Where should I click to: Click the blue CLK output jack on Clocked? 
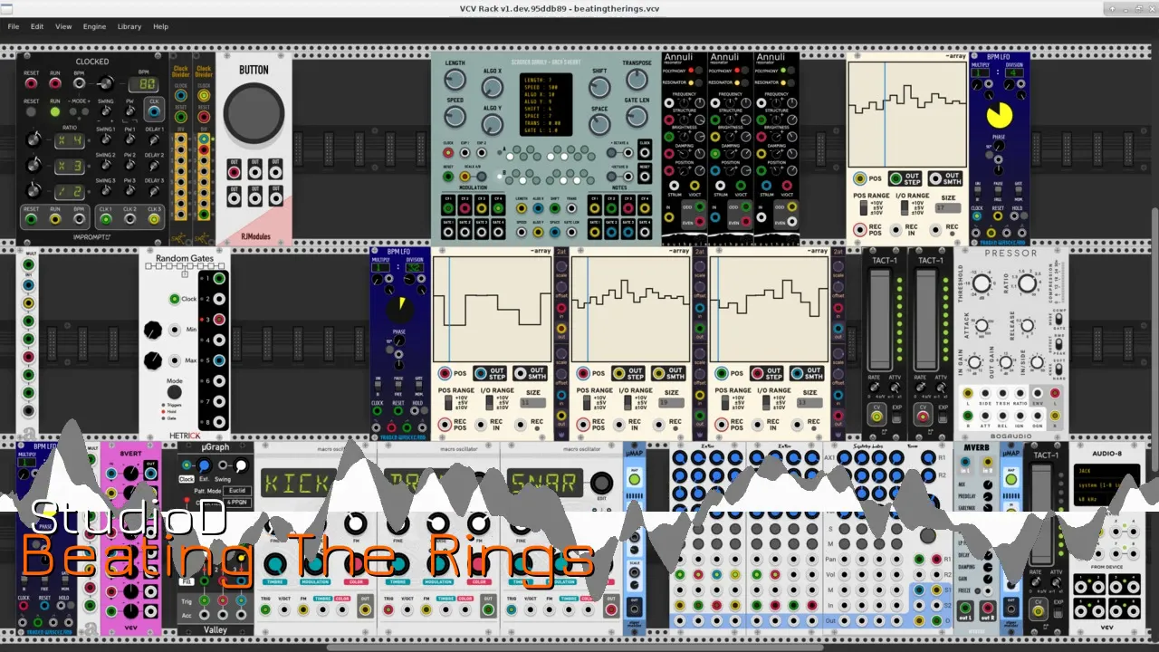(x=154, y=111)
